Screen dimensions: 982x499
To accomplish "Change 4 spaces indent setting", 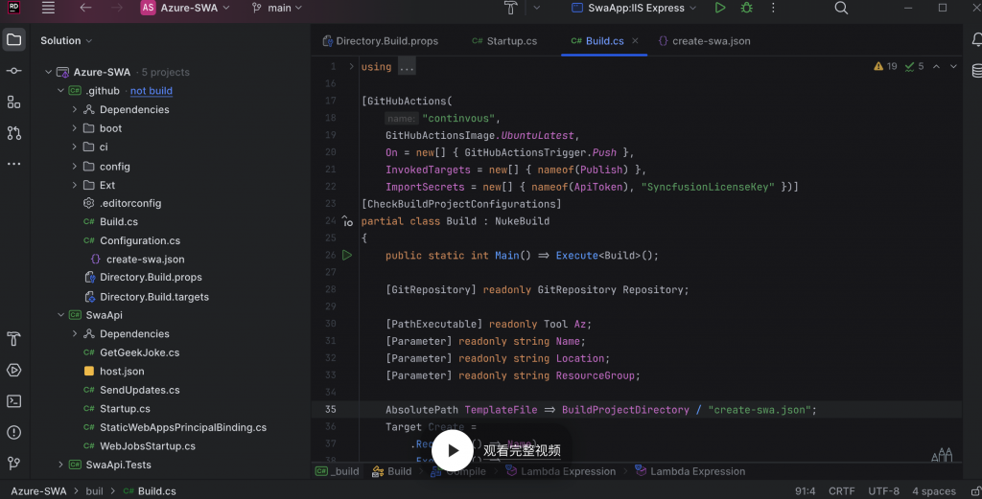I will pyautogui.click(x=934, y=491).
